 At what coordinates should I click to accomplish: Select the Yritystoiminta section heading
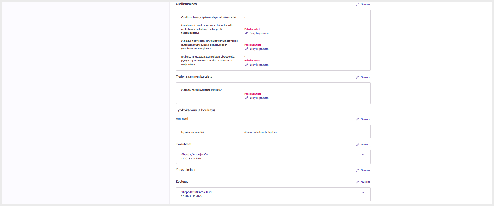(x=186, y=170)
